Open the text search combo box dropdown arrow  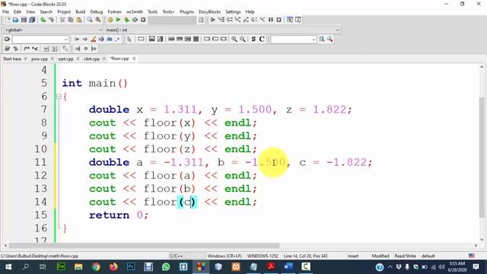click(314, 39)
